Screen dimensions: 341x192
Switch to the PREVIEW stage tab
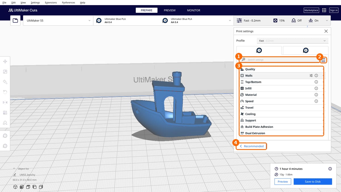click(x=170, y=10)
